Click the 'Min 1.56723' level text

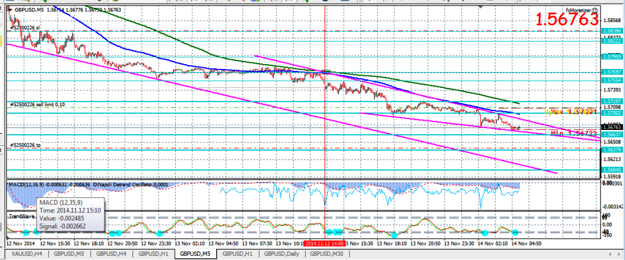click(574, 133)
